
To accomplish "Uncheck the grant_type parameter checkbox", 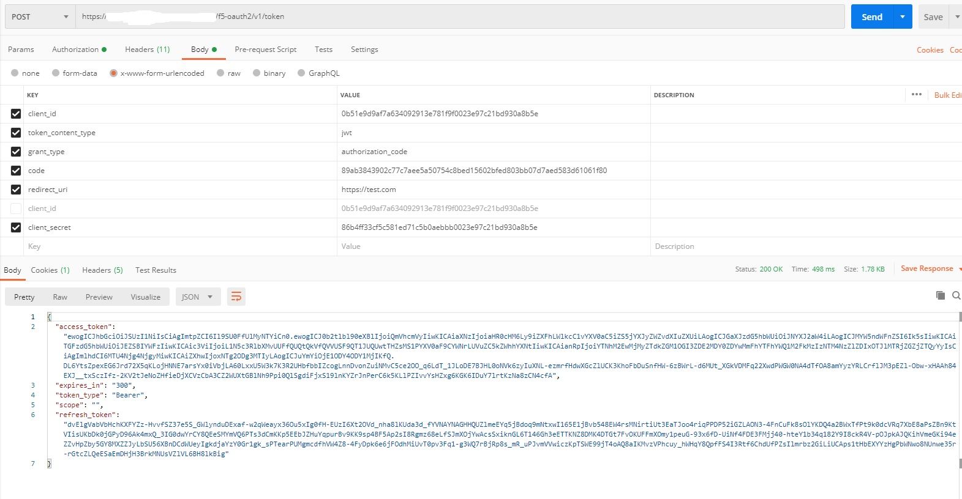I will pyautogui.click(x=16, y=152).
